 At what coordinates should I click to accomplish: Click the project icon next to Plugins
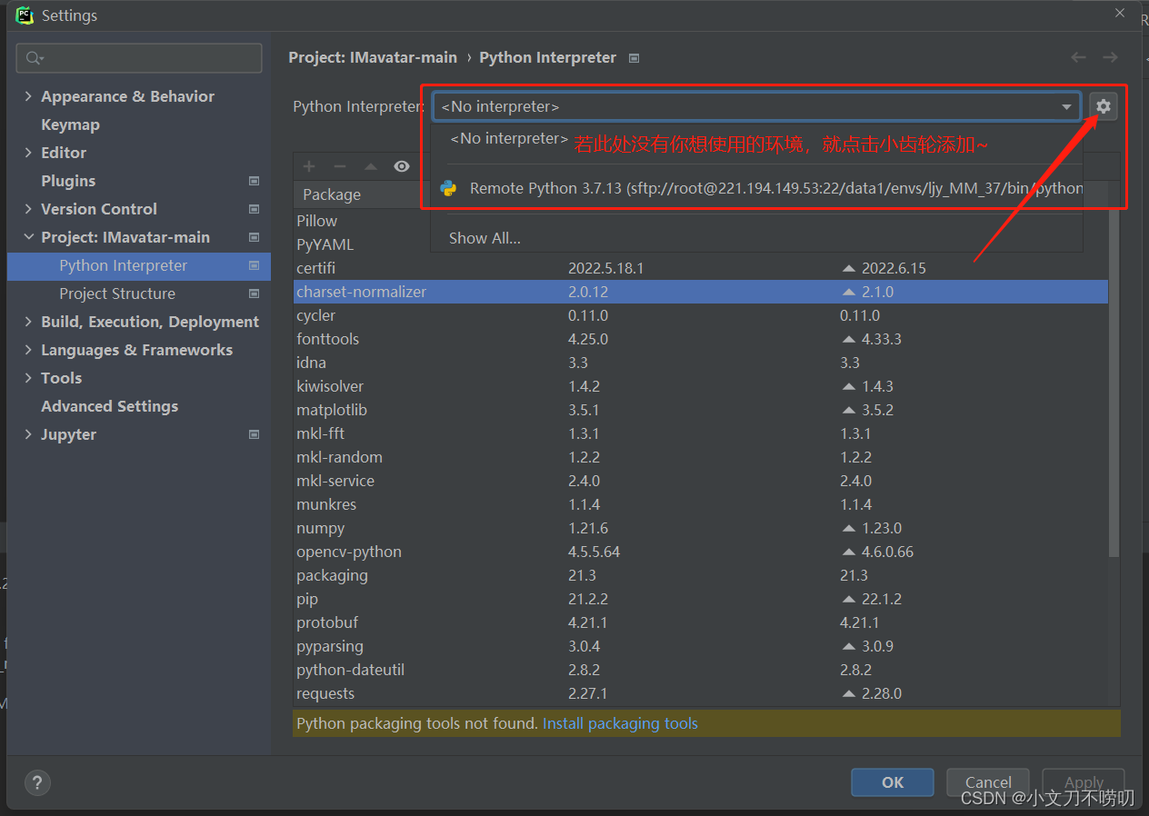pos(255,181)
